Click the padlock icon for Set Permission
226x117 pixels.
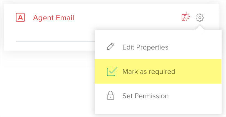coord(110,96)
